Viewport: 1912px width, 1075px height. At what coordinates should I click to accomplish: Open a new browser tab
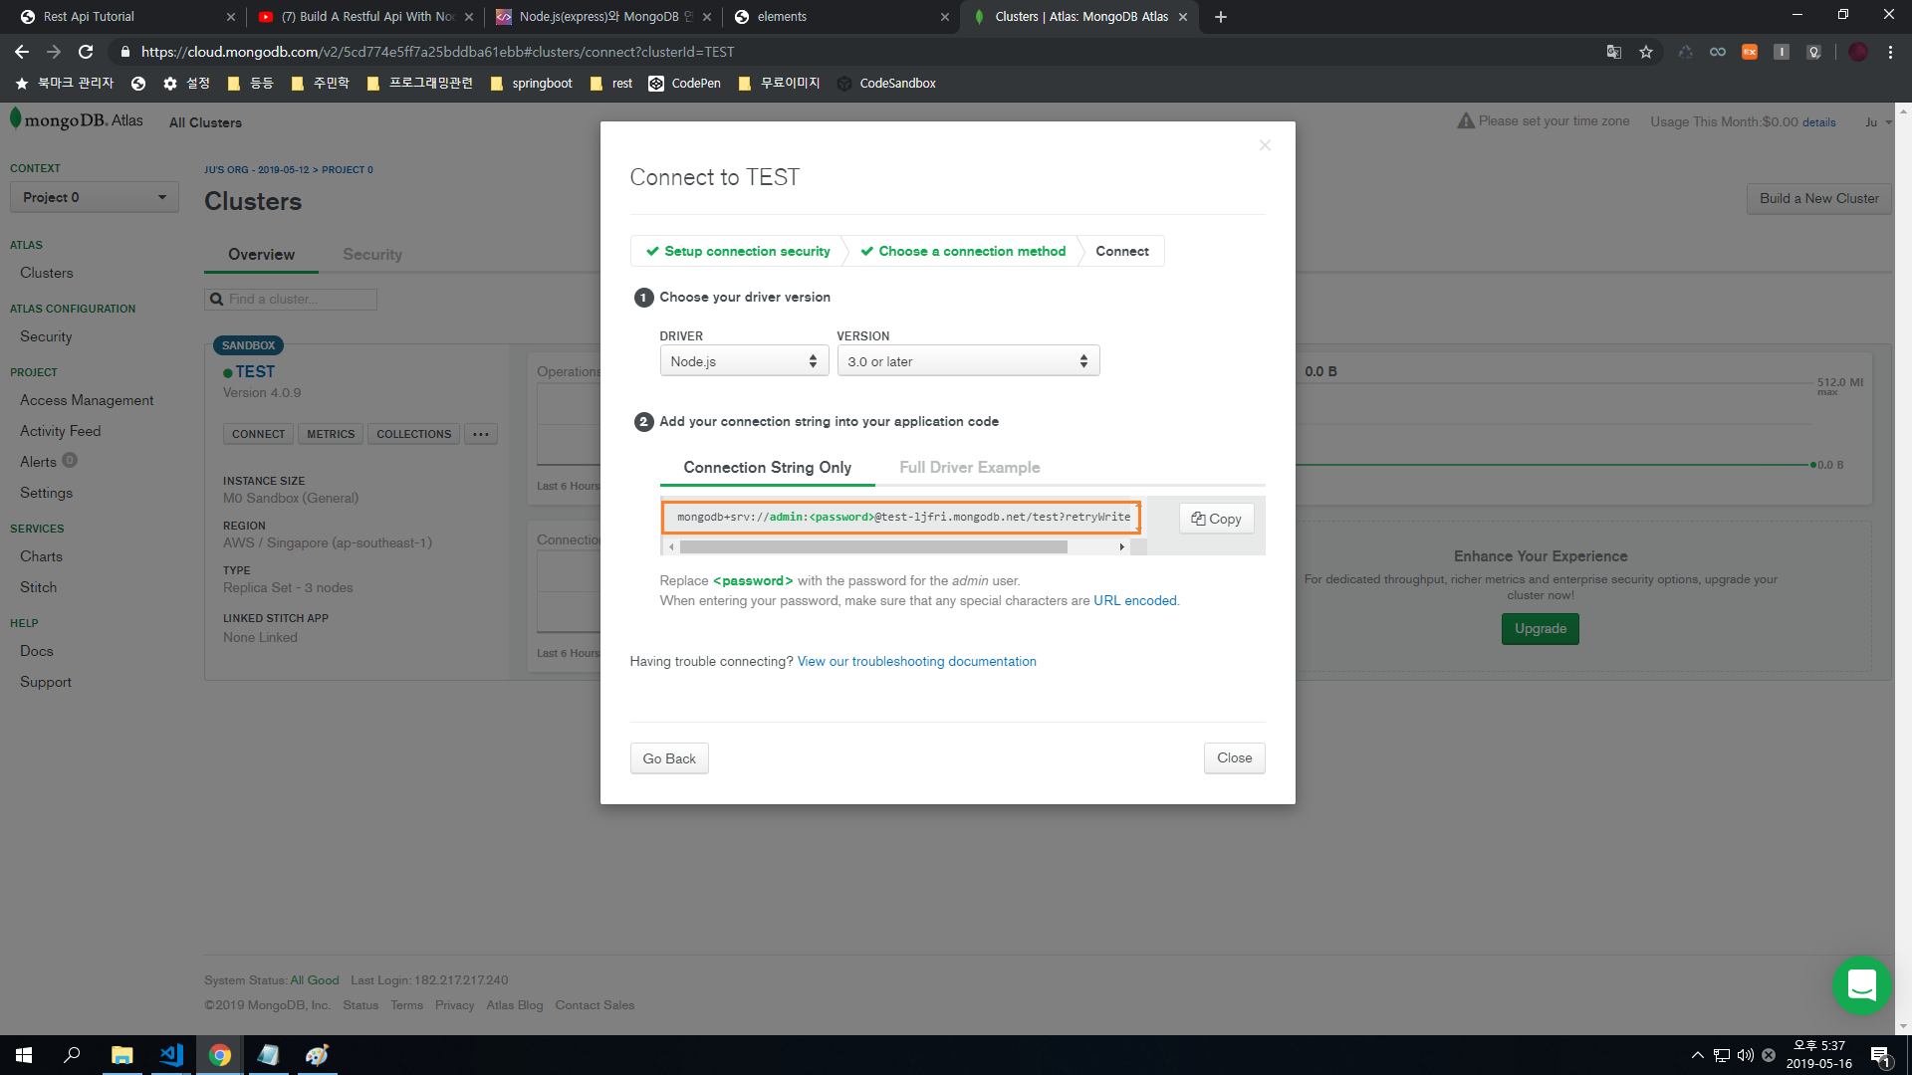(x=1221, y=17)
